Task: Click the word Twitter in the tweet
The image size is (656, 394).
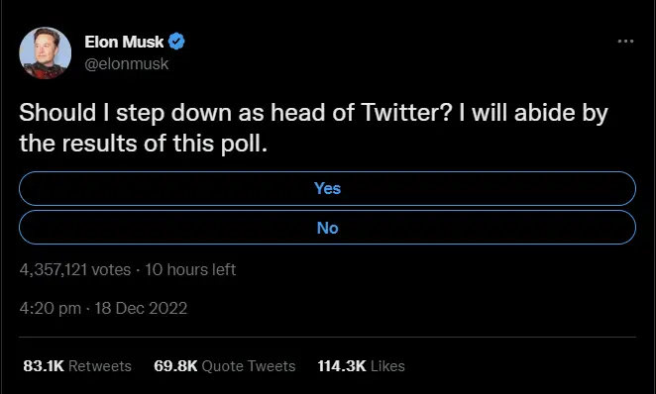Action: pos(406,113)
